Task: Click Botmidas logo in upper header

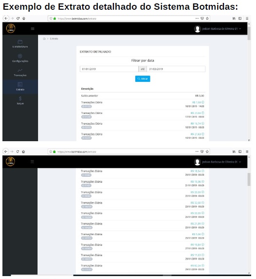Action: coord(11,28)
